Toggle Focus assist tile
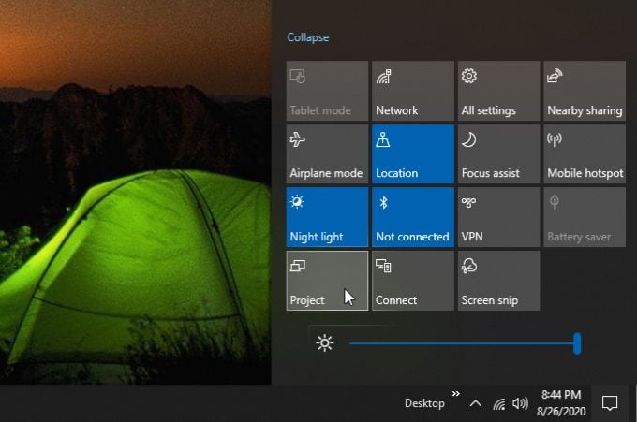Image resolution: width=637 pixels, height=422 pixels. (499, 153)
